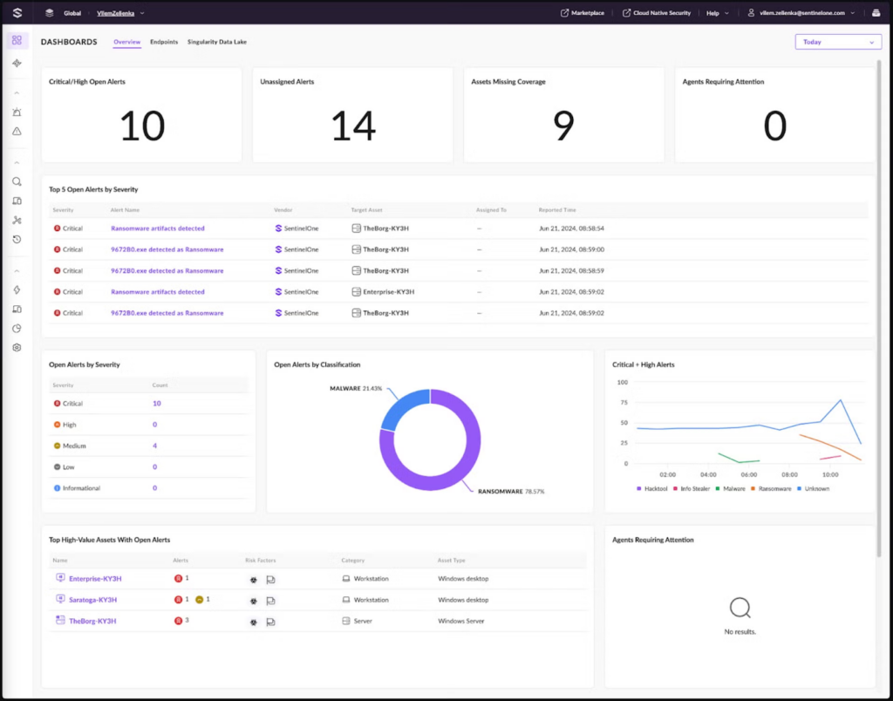Open the alerts siren icon in sidebar
Image resolution: width=893 pixels, height=701 pixels.
17,112
